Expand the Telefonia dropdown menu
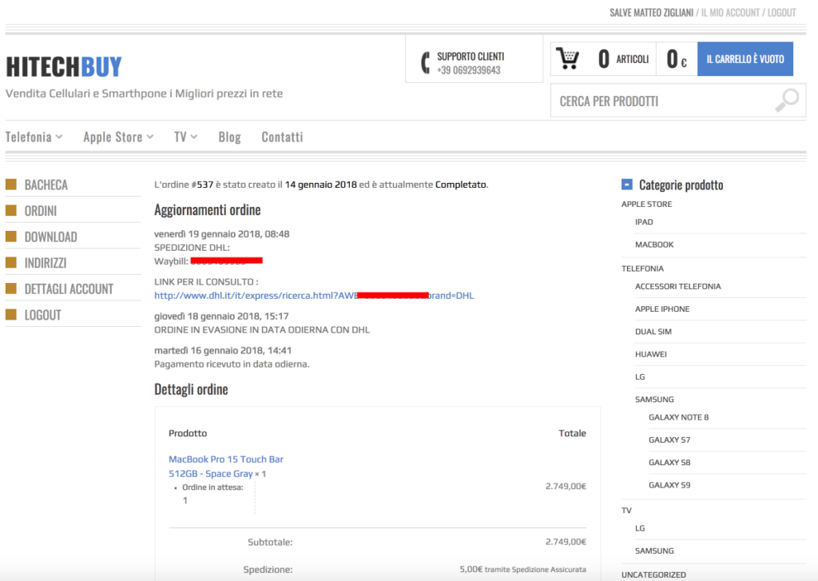 click(x=34, y=137)
